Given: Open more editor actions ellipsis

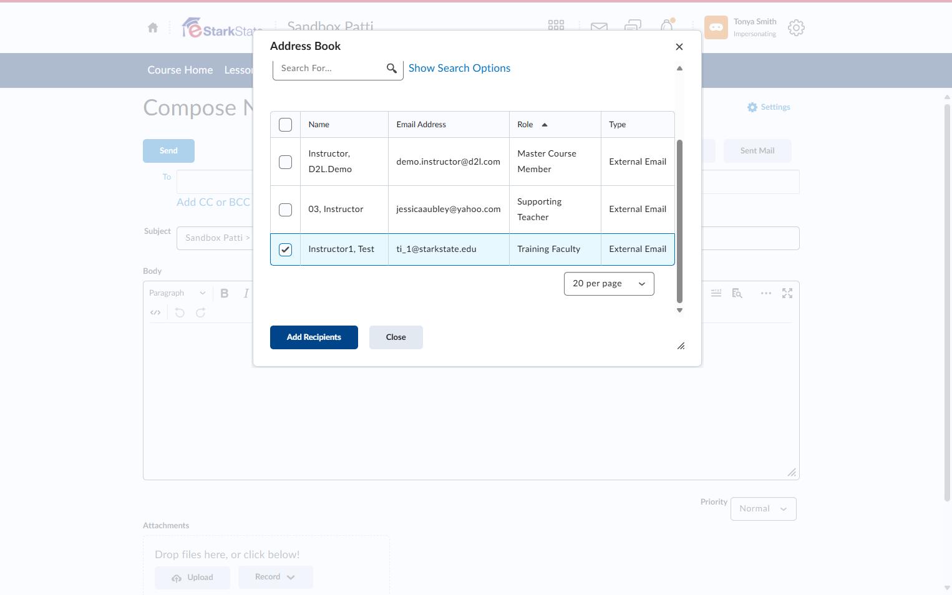Looking at the screenshot, I should pyautogui.click(x=766, y=293).
